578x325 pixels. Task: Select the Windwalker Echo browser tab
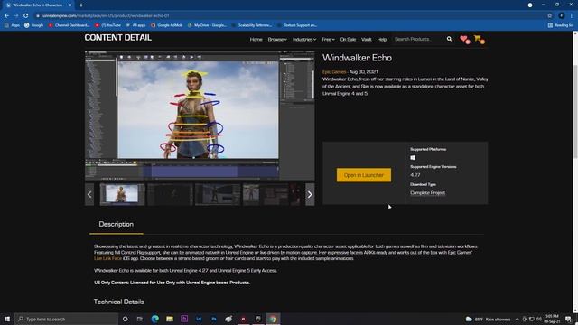pos(38,5)
